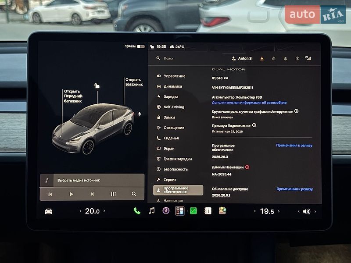Select Программное обеспечение menu item

(178, 190)
